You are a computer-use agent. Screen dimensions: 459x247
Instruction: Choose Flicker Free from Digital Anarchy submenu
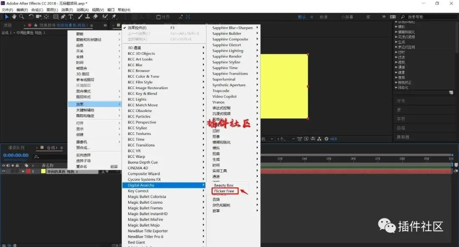coord(225,191)
